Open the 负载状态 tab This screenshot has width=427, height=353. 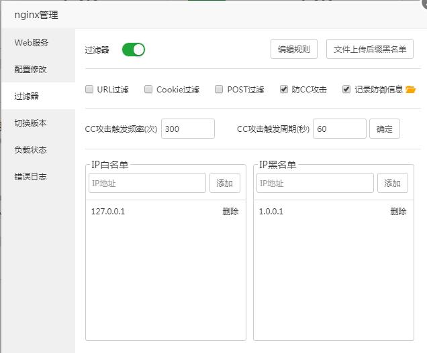[31, 150]
